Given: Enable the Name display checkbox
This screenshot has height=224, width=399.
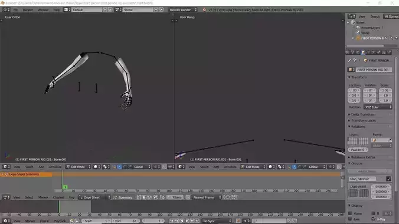Looking at the screenshot, I should (x=350, y=213).
